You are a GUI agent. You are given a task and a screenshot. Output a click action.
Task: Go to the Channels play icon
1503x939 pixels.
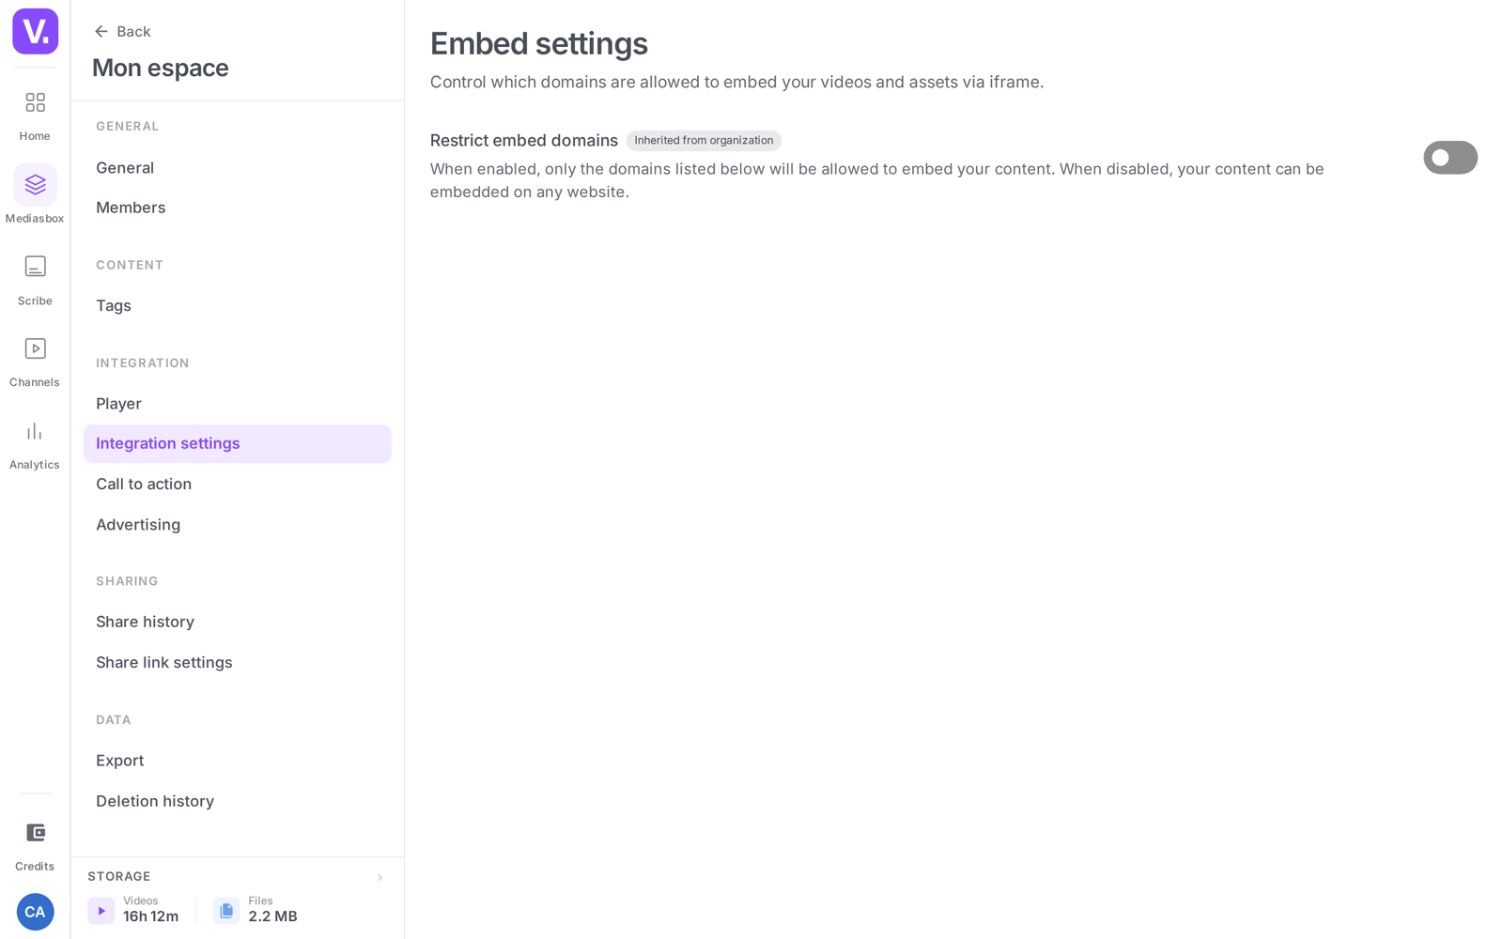click(35, 348)
